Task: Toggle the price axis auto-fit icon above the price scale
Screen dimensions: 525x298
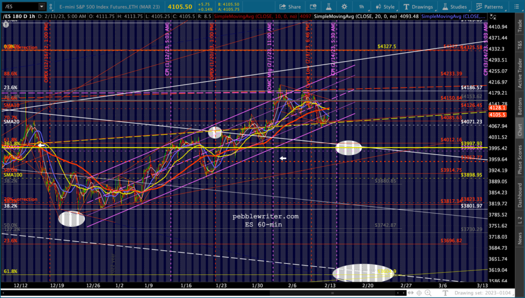Action: point(493,16)
